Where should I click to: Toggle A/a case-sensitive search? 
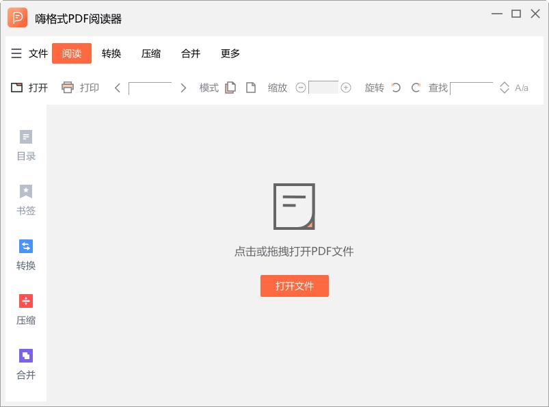click(x=522, y=88)
